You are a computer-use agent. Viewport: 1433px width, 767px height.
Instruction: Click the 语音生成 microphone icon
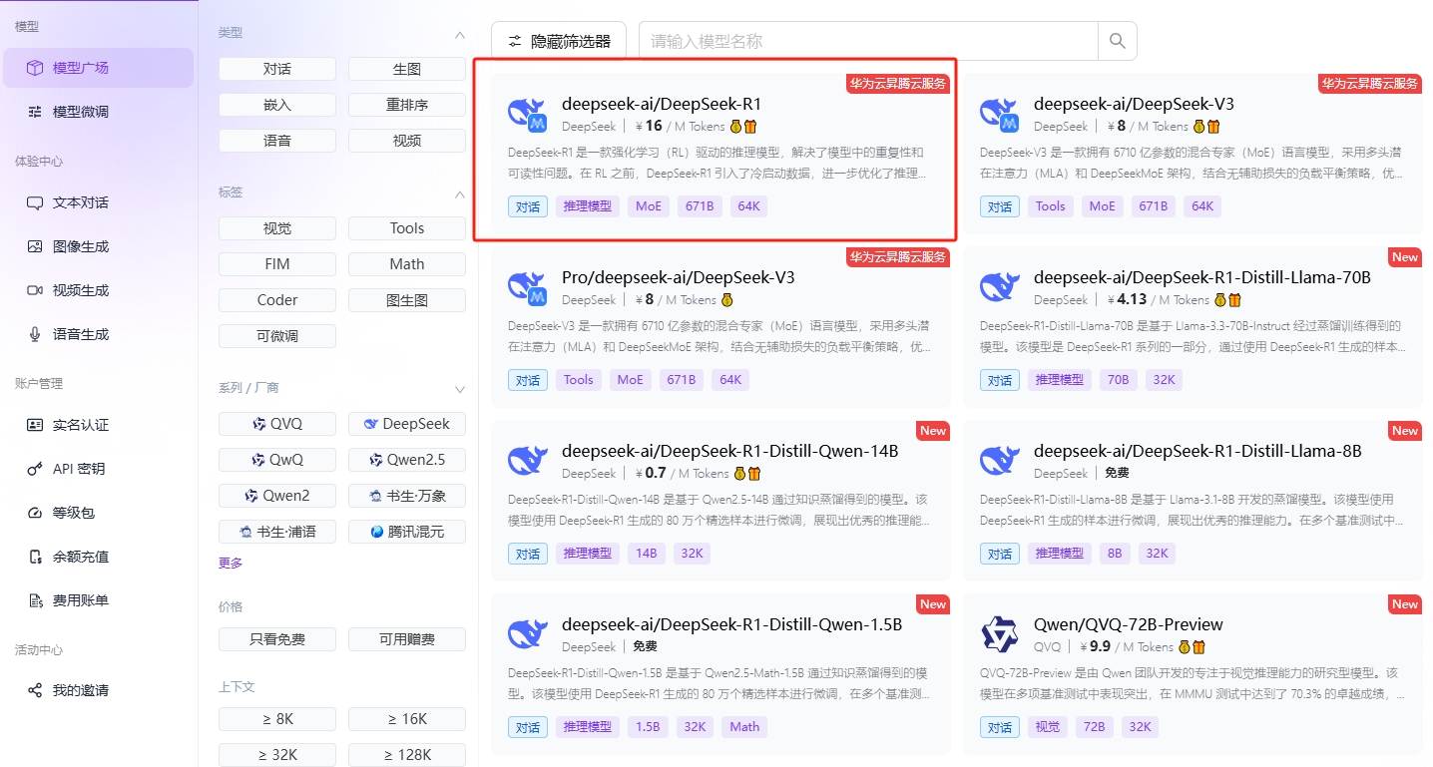pos(35,334)
